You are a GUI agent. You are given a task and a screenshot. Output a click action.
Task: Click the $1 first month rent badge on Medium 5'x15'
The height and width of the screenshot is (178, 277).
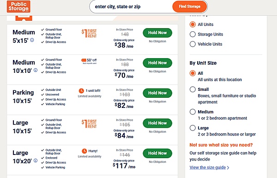pyautogui.click(x=89, y=33)
